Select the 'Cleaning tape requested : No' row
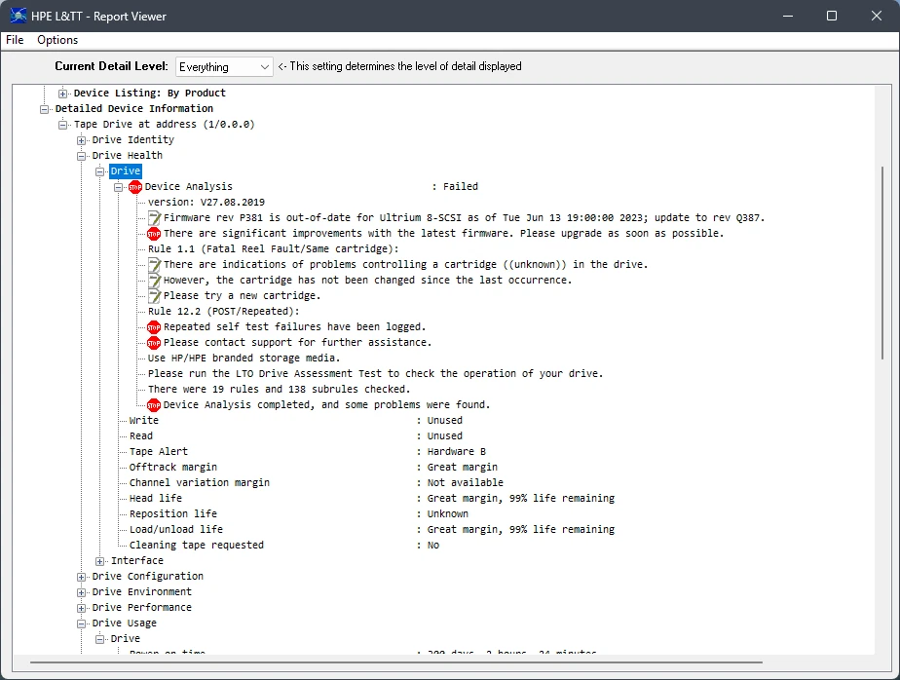The height and width of the screenshot is (680, 900). (x=284, y=545)
